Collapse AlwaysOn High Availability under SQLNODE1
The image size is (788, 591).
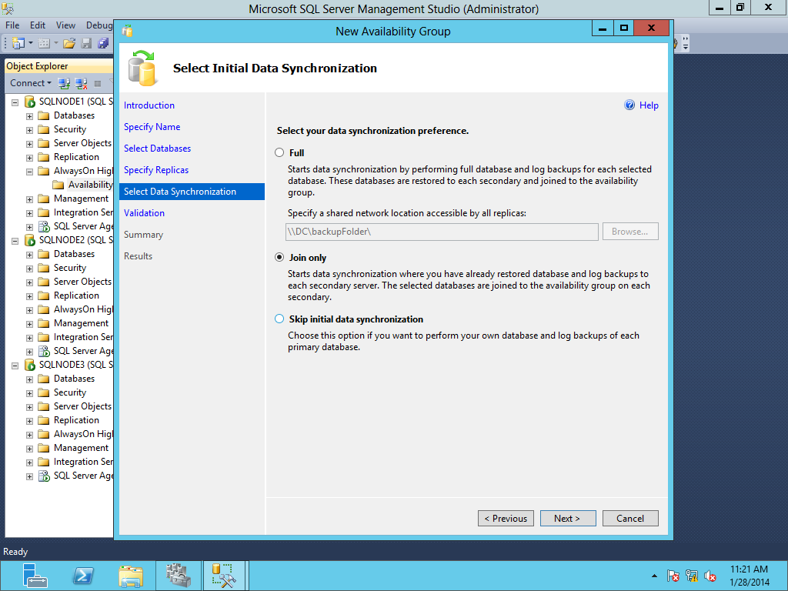[30, 172]
